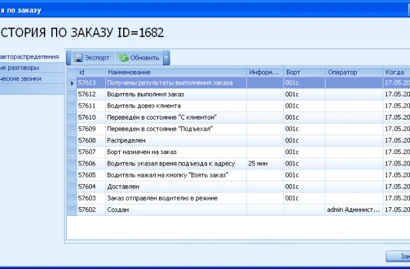Click the green Обновить refresh icon

[x=123, y=58]
